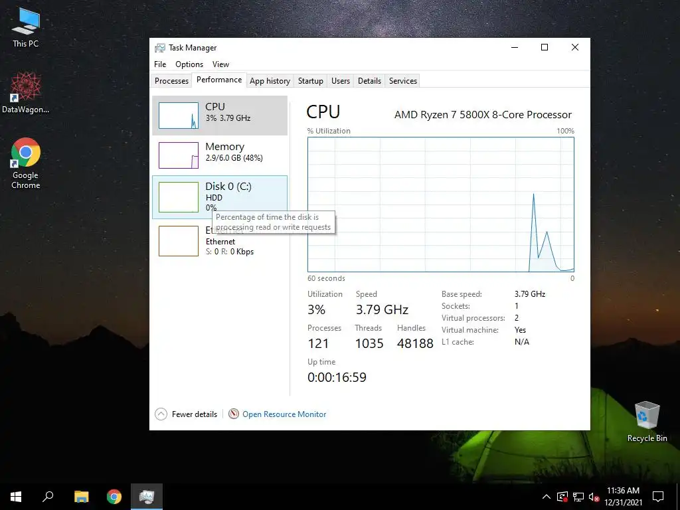Click the muted volume tray icon

pyautogui.click(x=594, y=497)
